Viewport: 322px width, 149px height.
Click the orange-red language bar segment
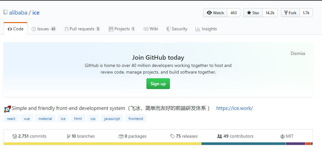click(x=308, y=144)
